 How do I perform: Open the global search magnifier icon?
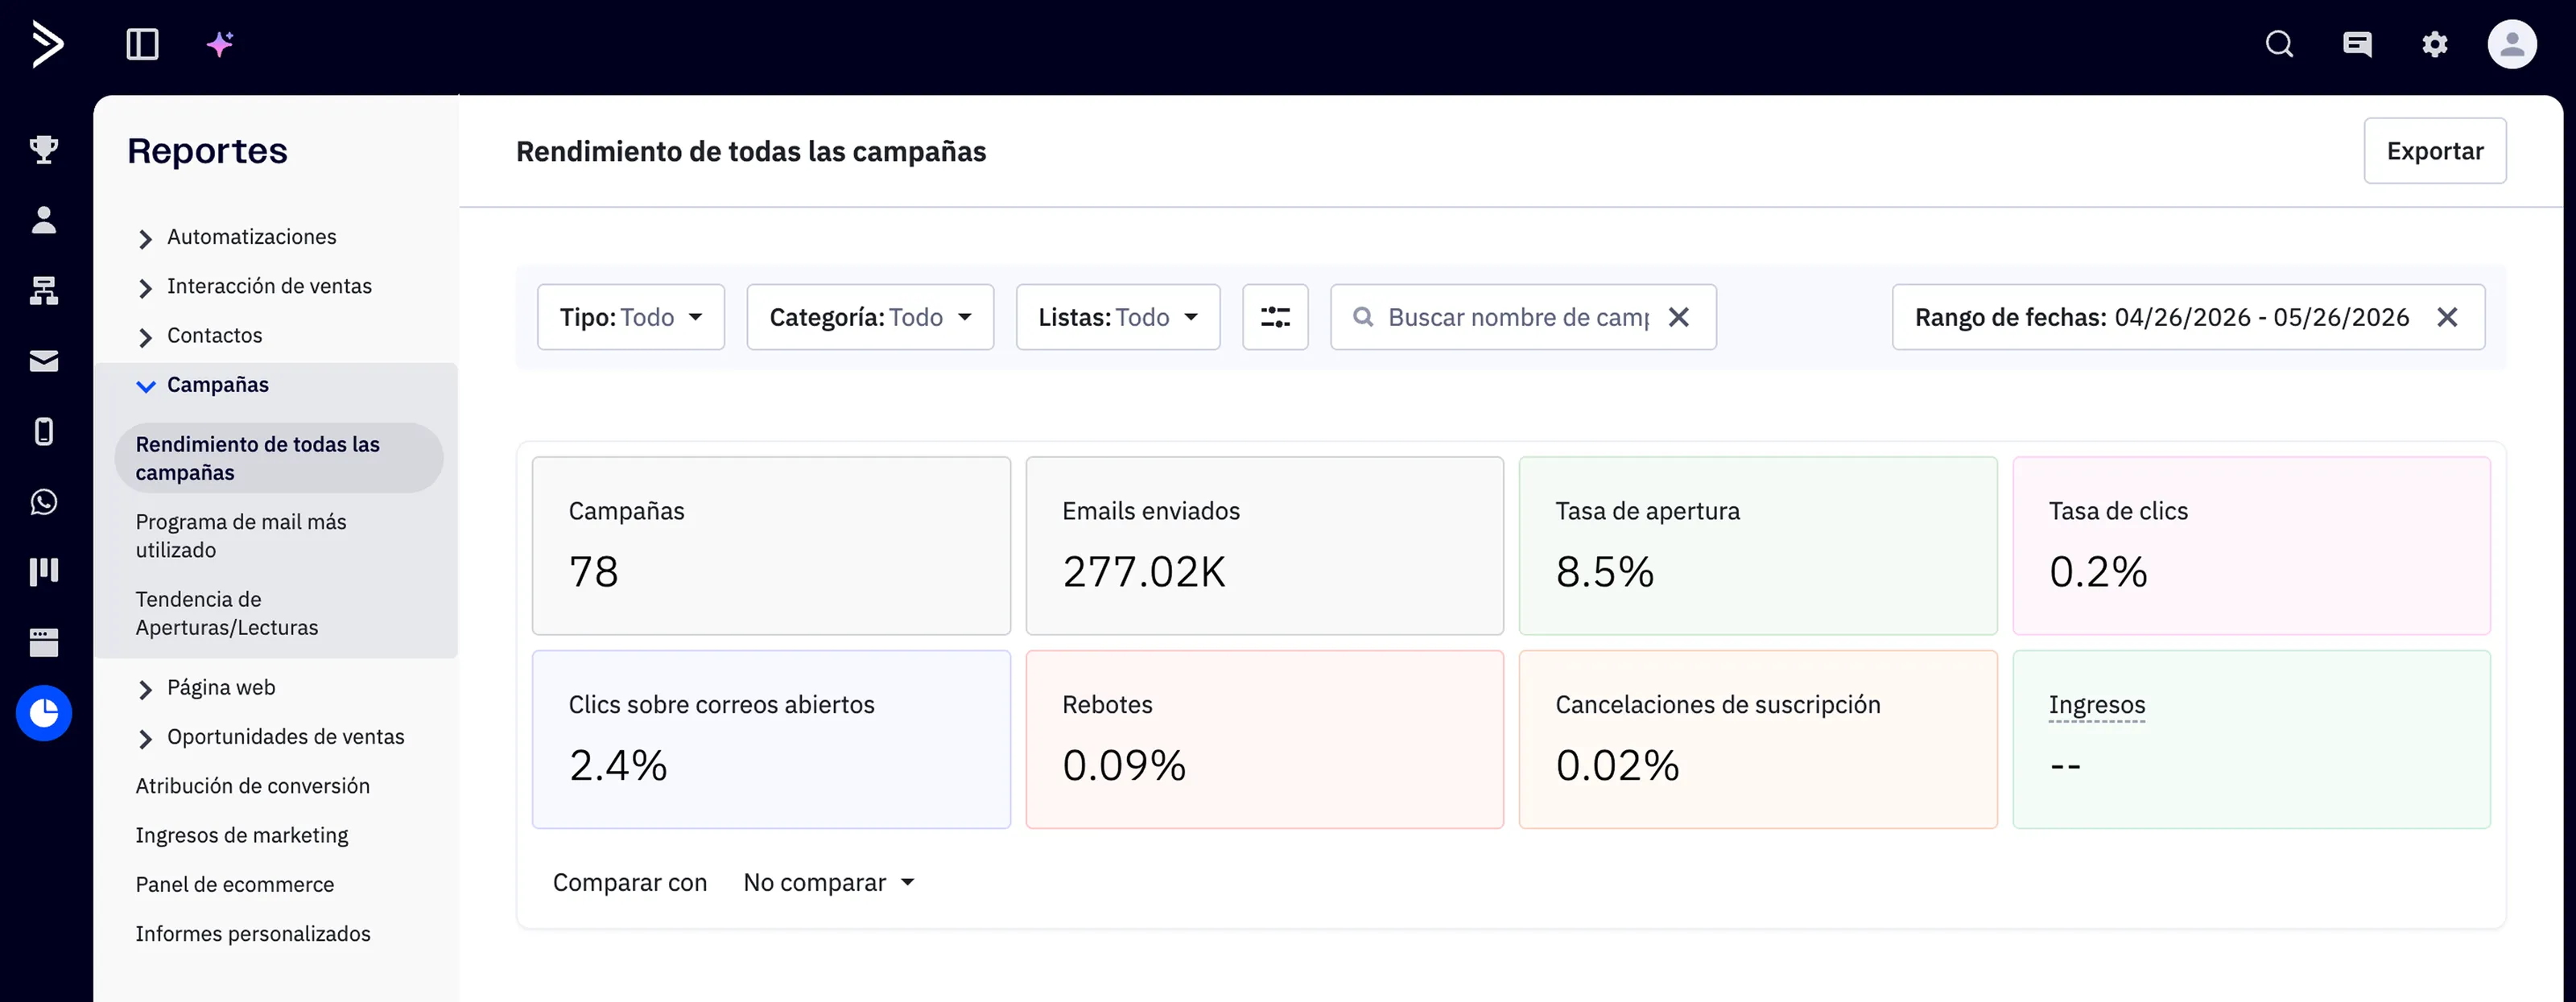[2279, 44]
